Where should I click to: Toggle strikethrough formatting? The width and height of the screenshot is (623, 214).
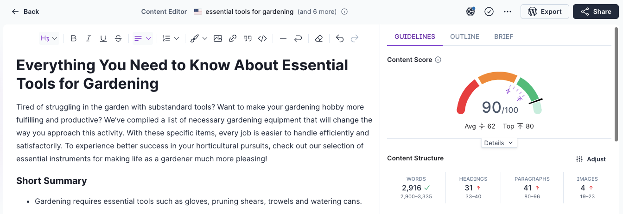(118, 38)
